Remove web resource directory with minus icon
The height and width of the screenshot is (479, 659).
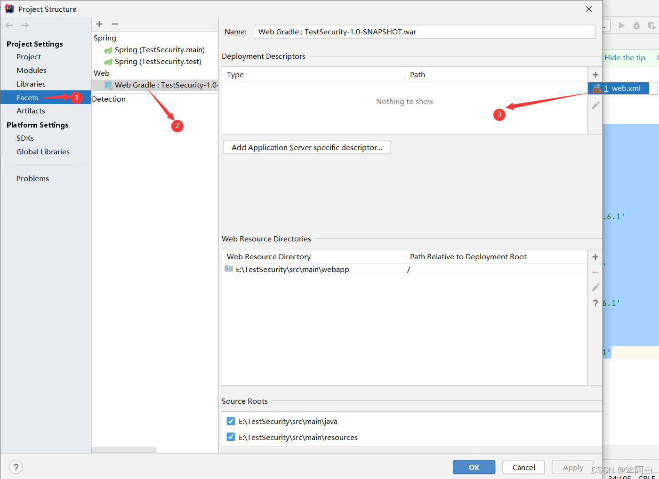(595, 272)
